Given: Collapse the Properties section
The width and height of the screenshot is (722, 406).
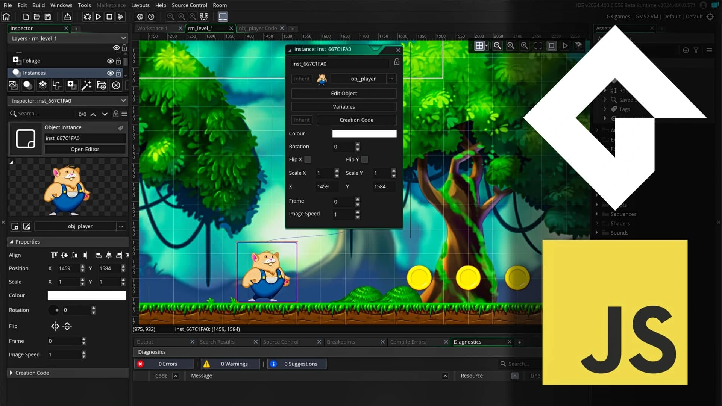Looking at the screenshot, I should pyautogui.click(x=11, y=242).
